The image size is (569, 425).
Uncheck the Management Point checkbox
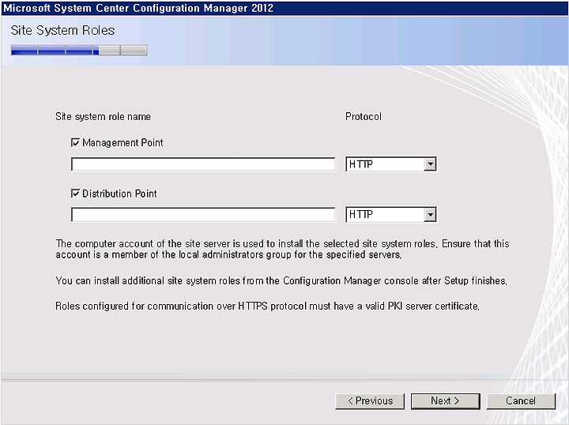pos(75,142)
